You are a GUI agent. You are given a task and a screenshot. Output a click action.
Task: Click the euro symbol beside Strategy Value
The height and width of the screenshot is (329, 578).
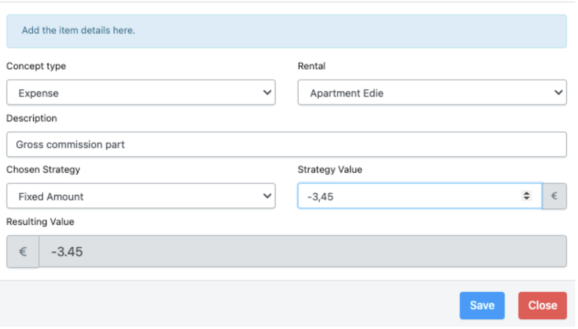[x=554, y=196]
